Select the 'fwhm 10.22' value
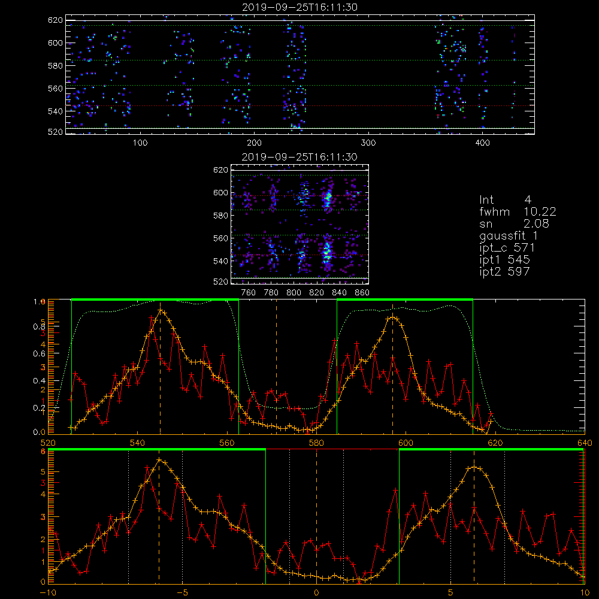The height and width of the screenshot is (599, 599). (x=518, y=211)
